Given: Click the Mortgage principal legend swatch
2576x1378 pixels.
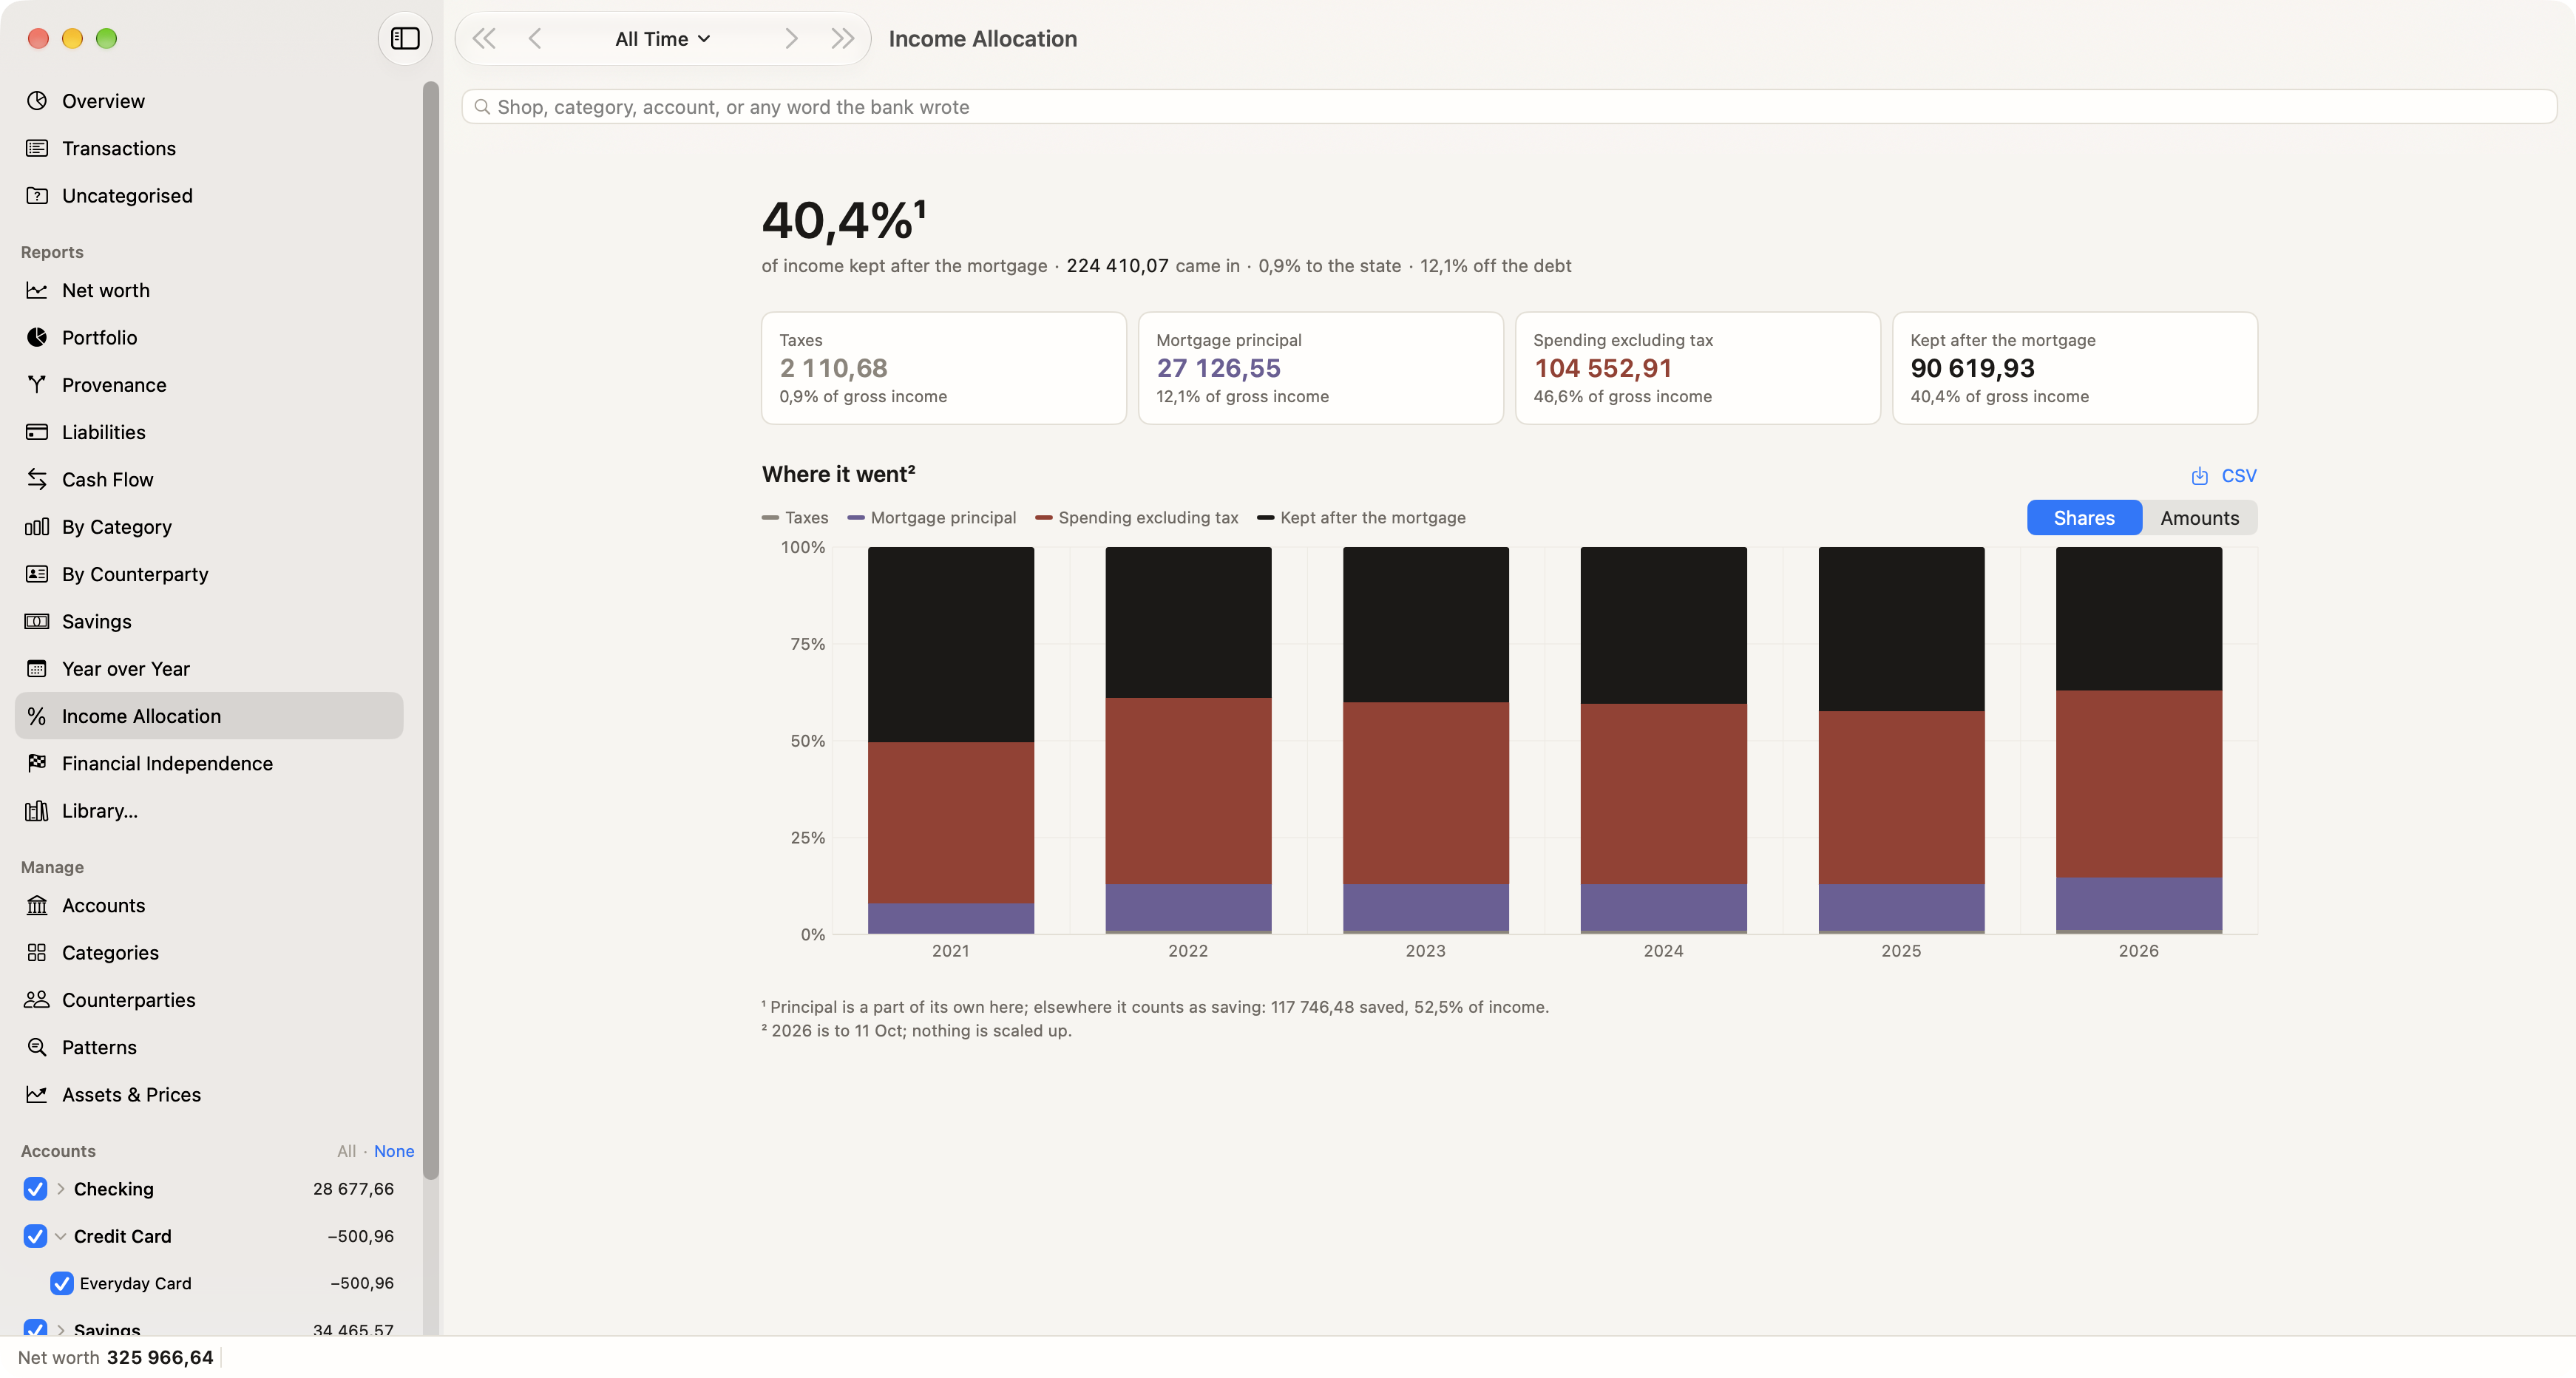Looking at the screenshot, I should tap(855, 517).
